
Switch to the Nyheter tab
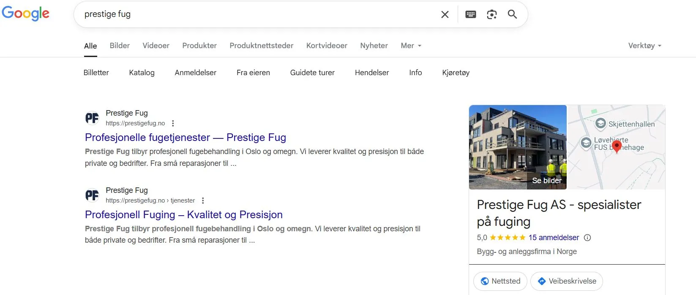[374, 46]
